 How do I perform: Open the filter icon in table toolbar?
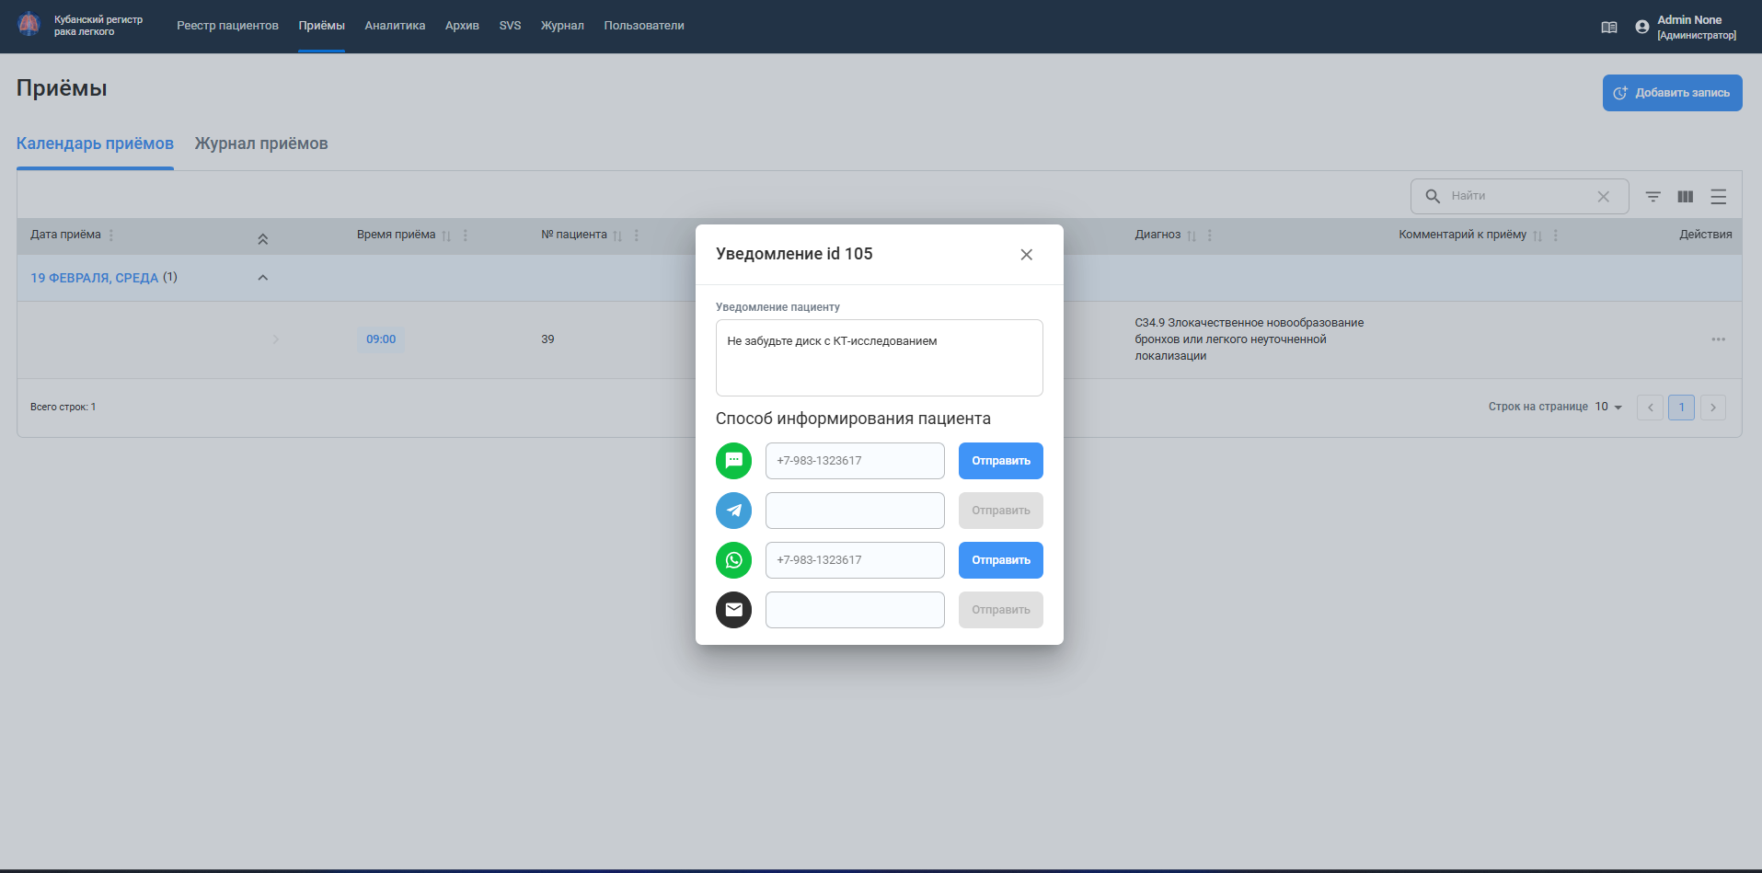pyautogui.click(x=1653, y=197)
